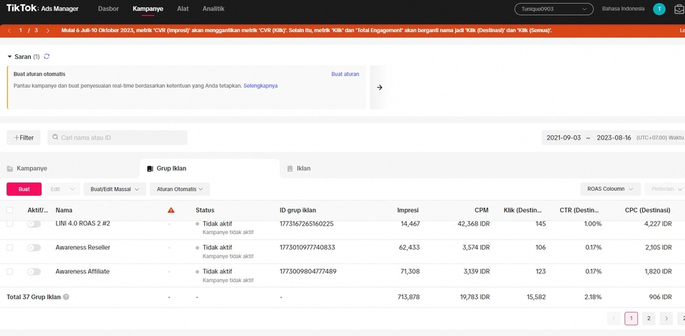Tick the checkbox for LINI 4.0 ROAS 2 #2
The image size is (685, 336).
point(9,224)
